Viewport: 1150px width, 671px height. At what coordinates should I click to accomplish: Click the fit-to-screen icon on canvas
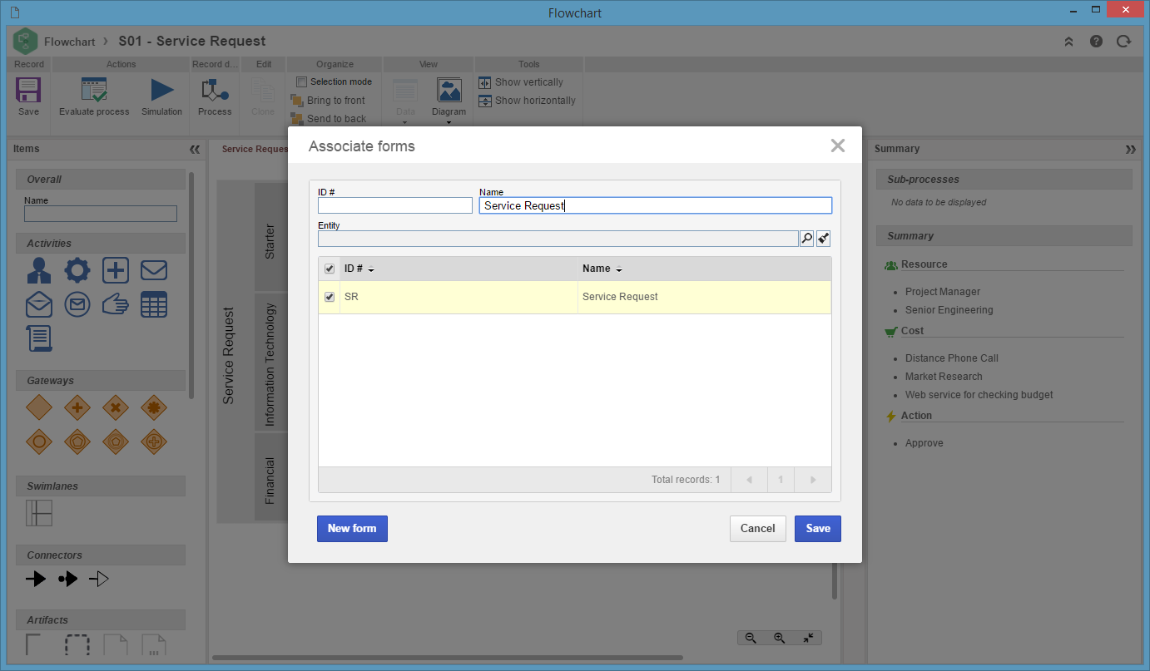[x=808, y=638]
